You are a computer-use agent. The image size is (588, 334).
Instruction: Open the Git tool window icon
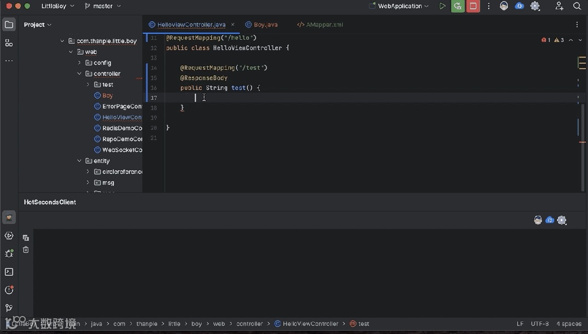coord(9,308)
